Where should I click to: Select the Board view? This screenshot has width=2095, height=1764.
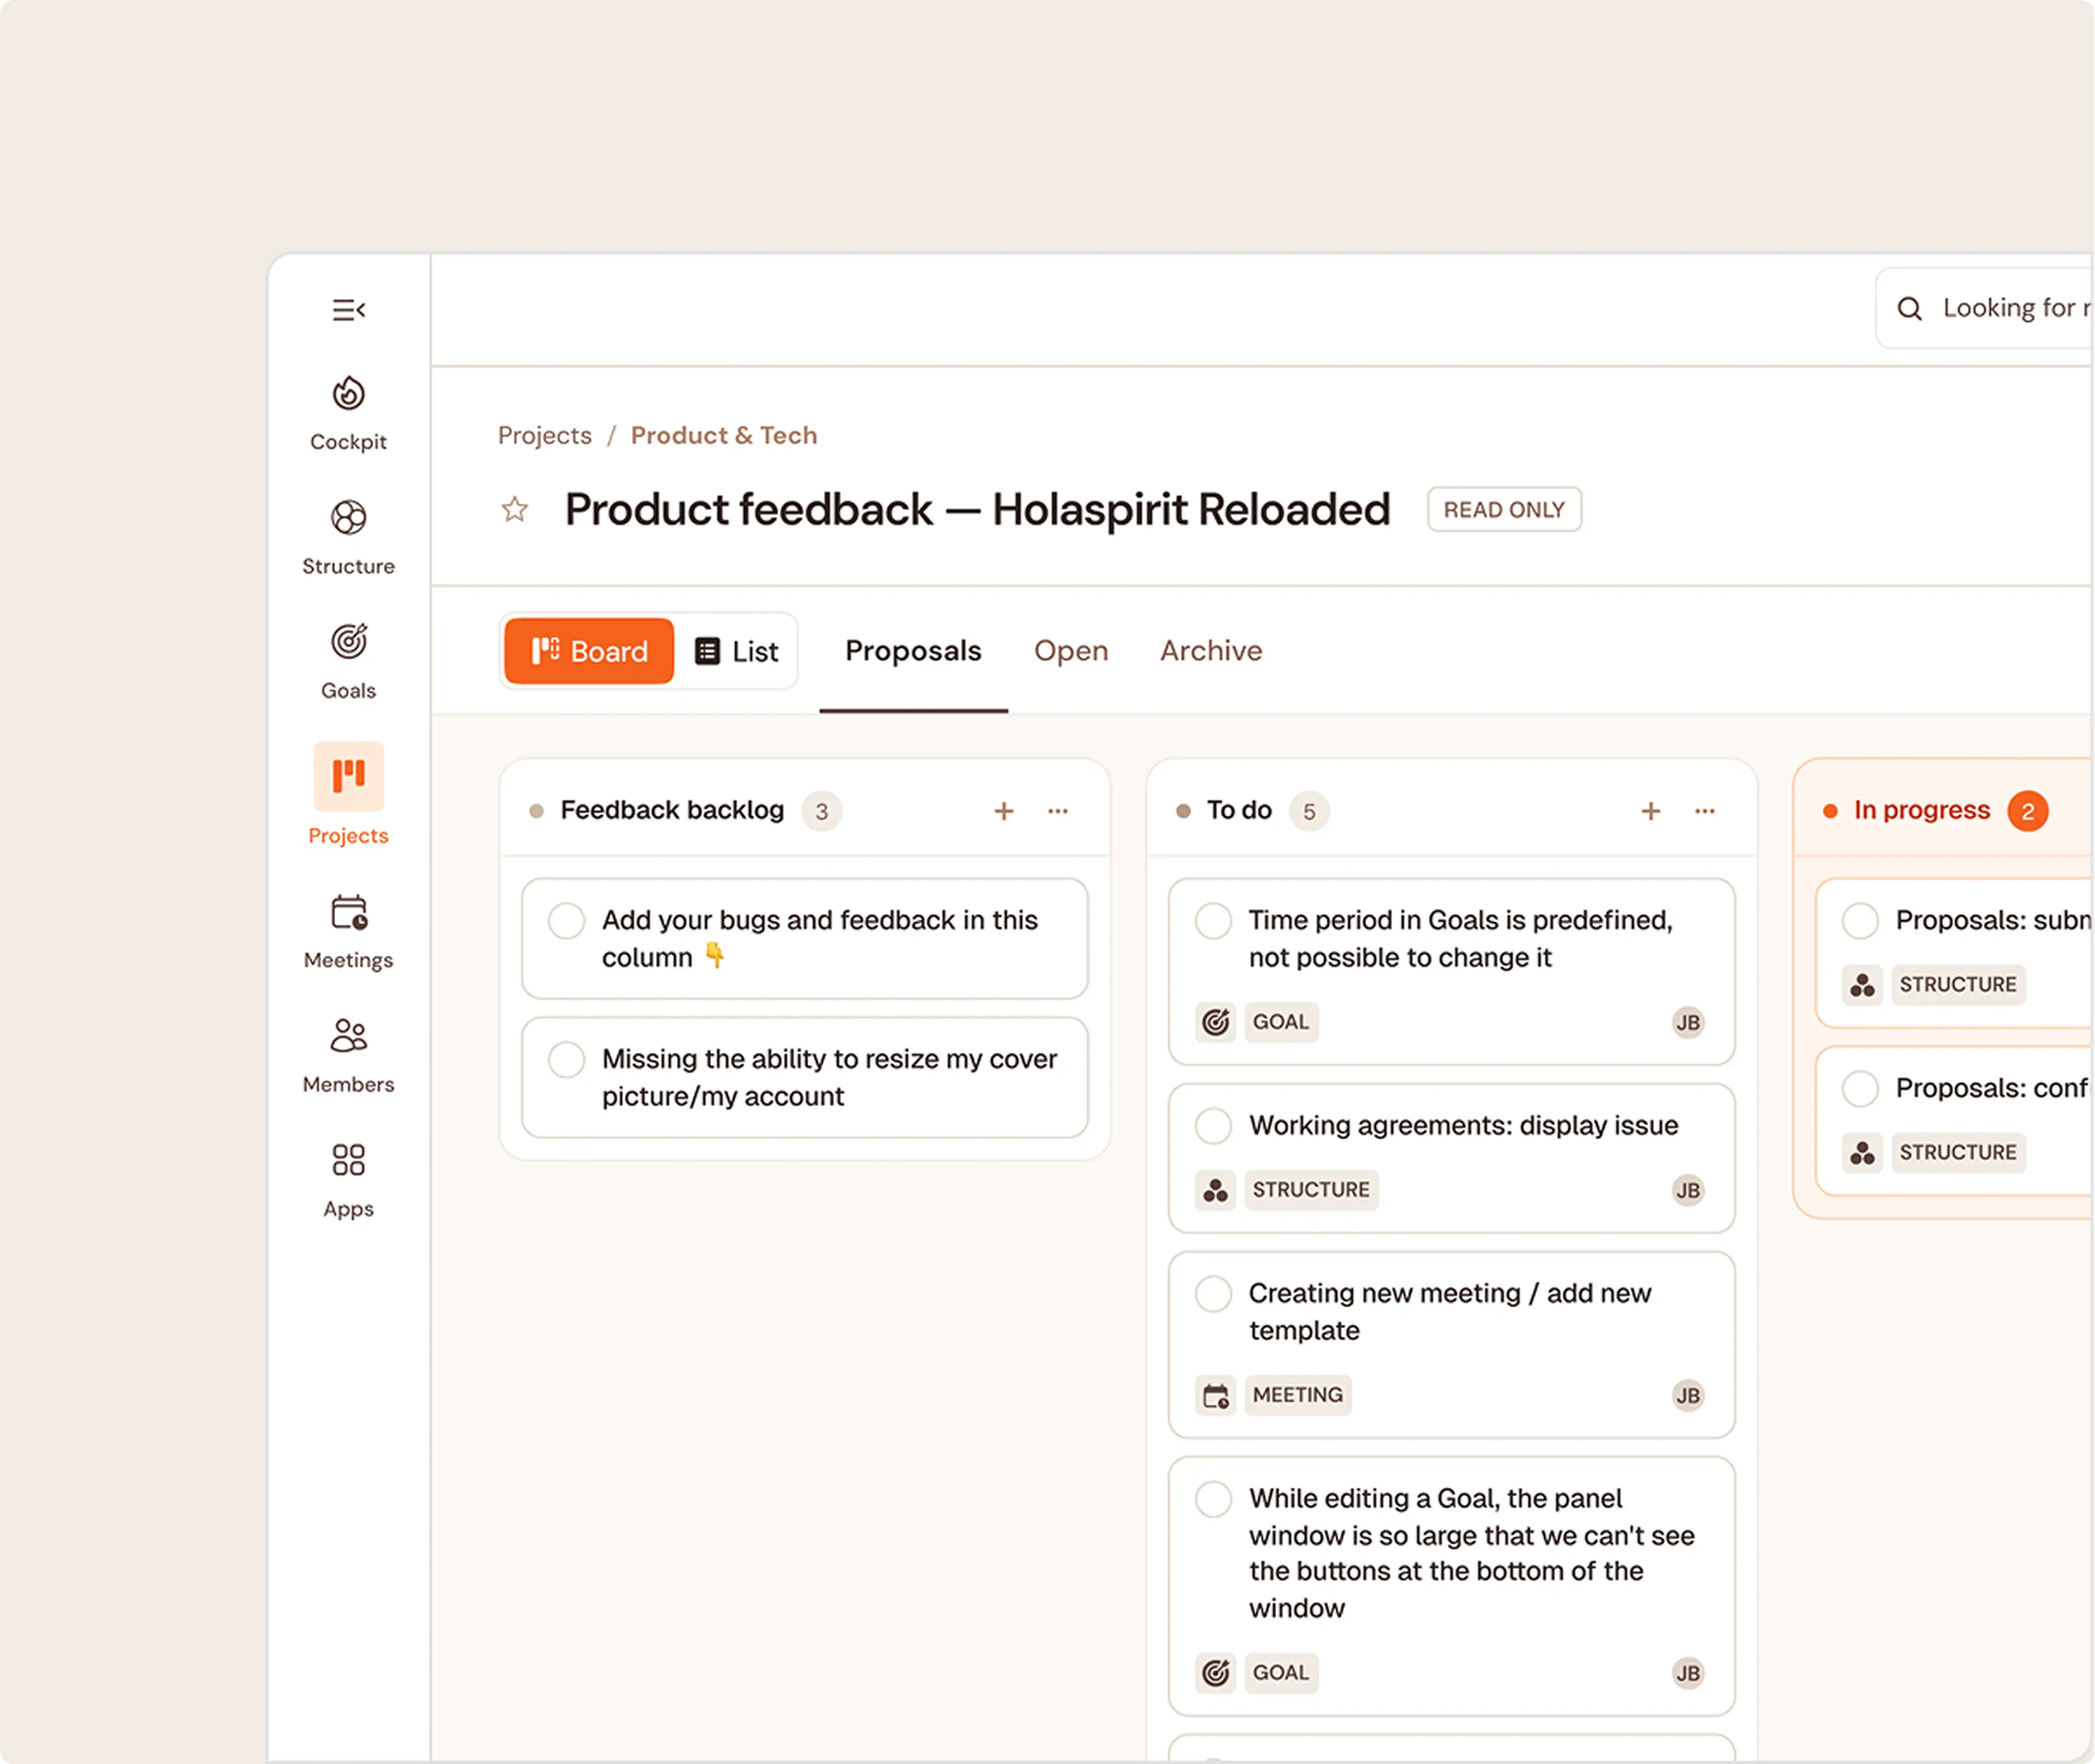pos(589,651)
